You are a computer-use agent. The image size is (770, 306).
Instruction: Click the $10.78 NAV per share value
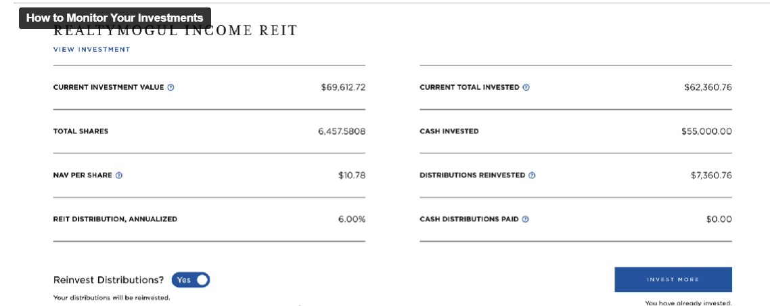[x=352, y=175]
